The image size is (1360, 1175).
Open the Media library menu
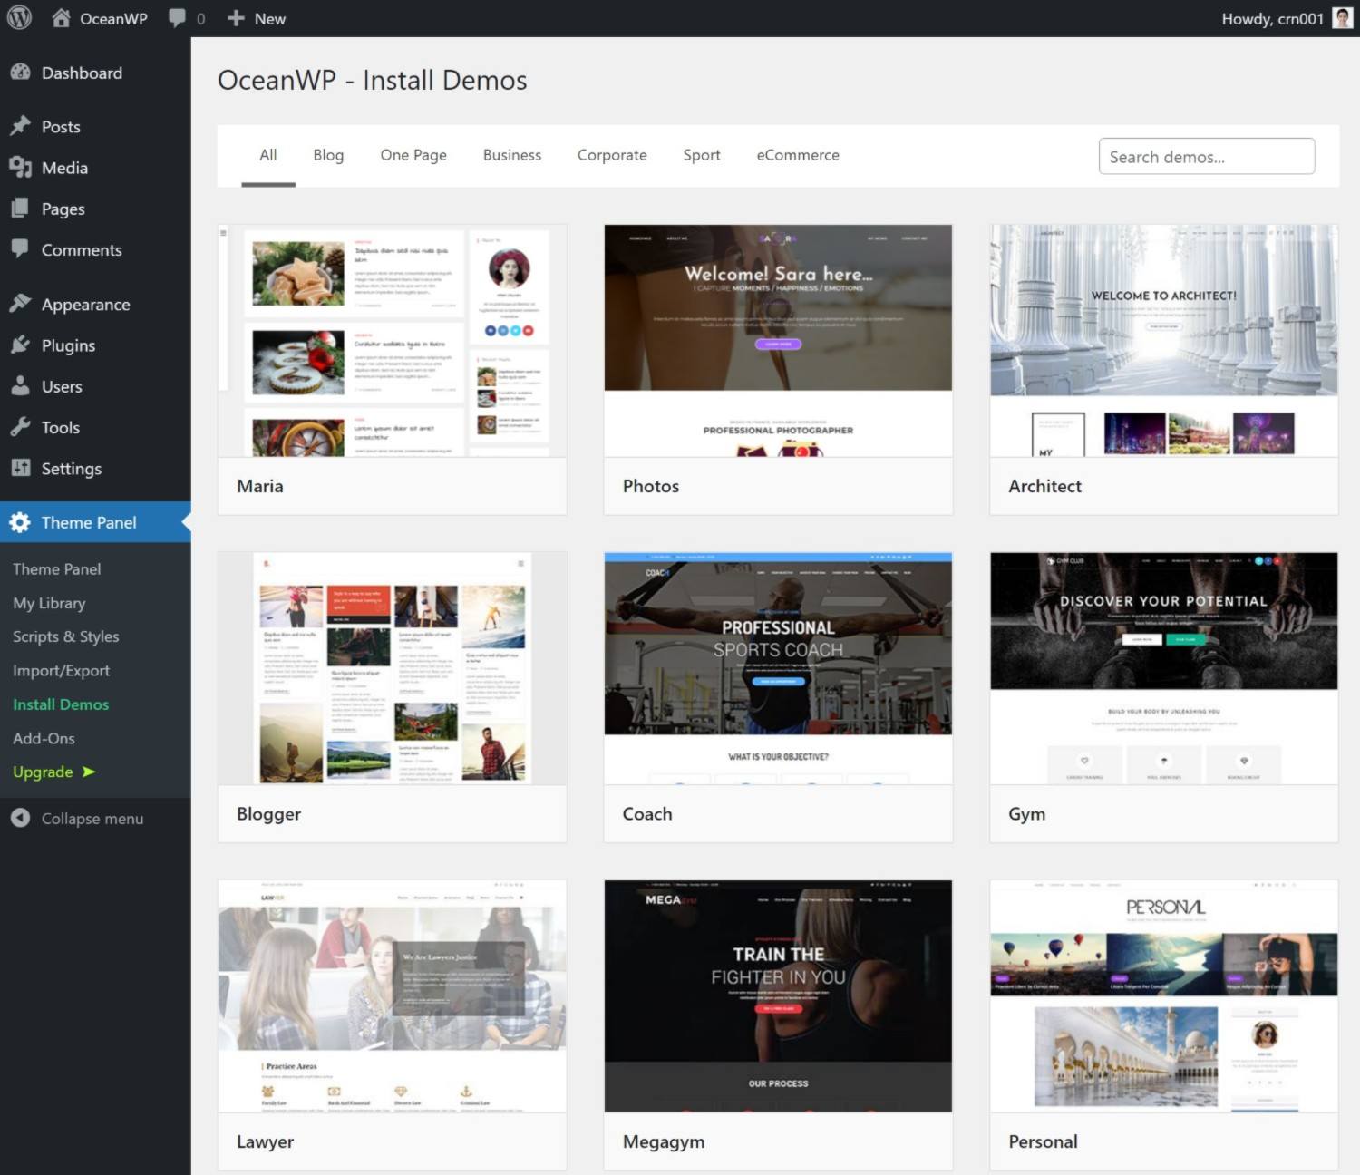coord(64,168)
